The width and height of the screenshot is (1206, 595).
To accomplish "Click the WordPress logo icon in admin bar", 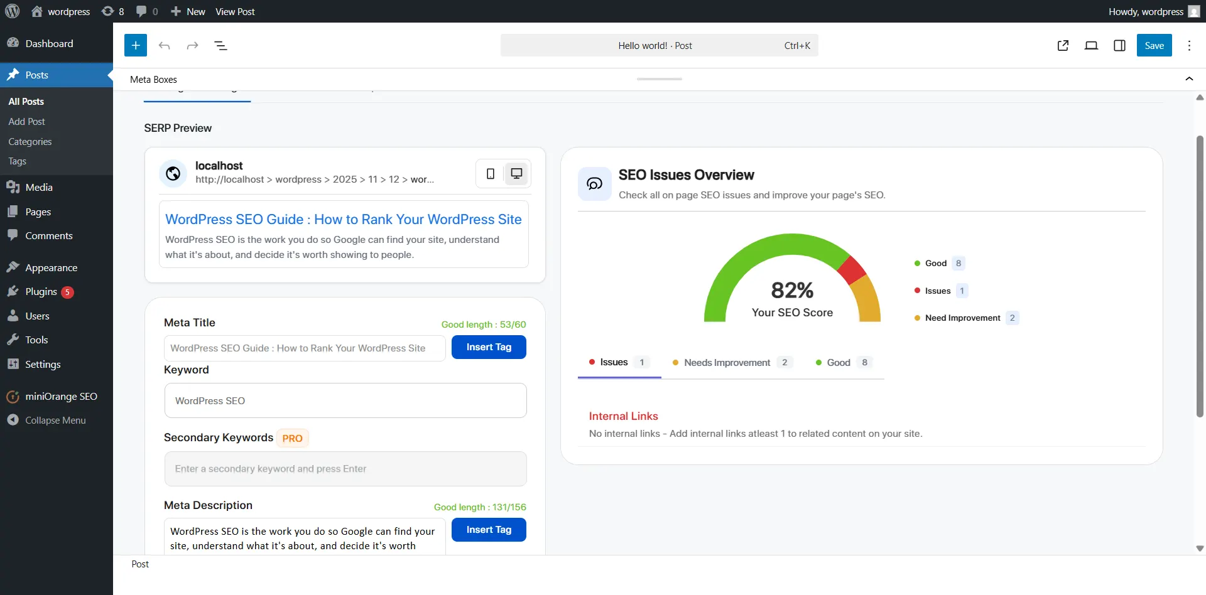I will [x=13, y=11].
